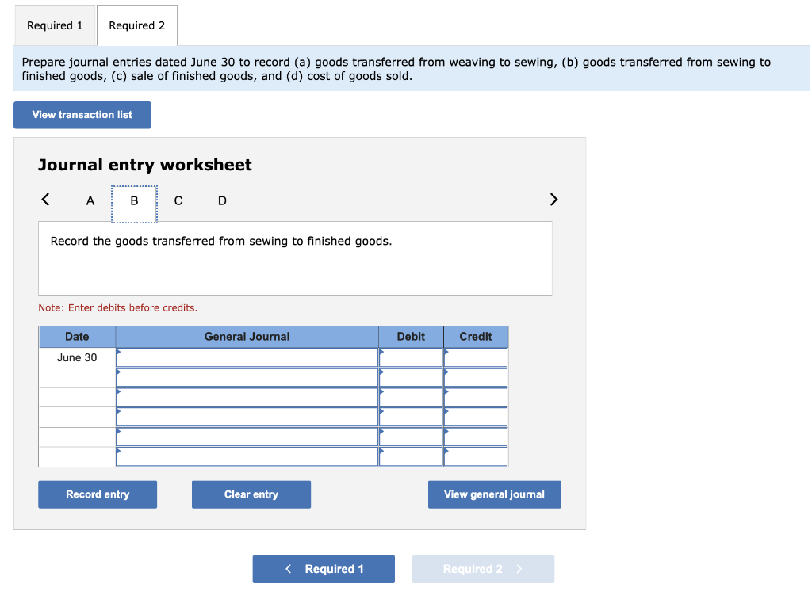Click the Journal entry worksheet heading
Viewport: 812px width, 595px height.
tap(145, 165)
